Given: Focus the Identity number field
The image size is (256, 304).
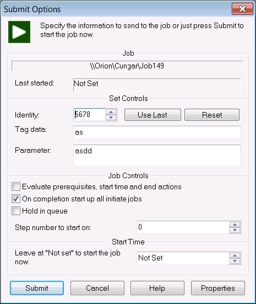Looking at the screenshot, I should (x=89, y=115).
